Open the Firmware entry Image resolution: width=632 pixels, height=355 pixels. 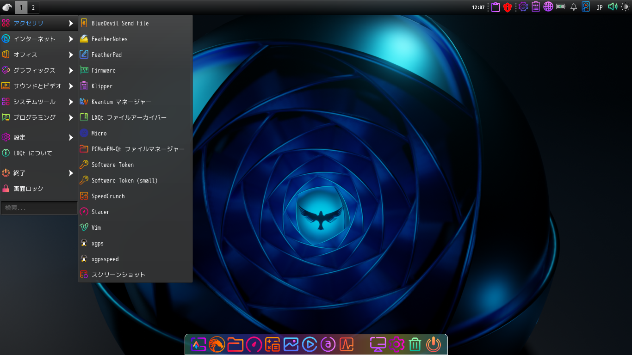[135, 70]
